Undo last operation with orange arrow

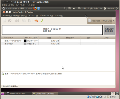[x=36, y=21]
